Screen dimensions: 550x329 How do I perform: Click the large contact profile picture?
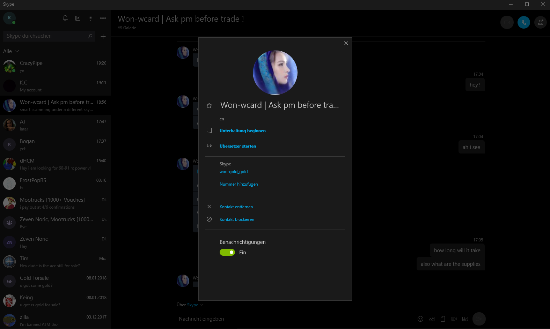pos(275,73)
